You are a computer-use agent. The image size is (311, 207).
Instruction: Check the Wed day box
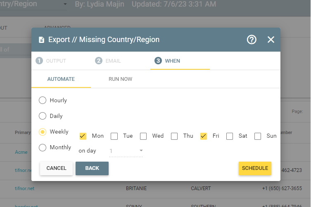(143, 136)
